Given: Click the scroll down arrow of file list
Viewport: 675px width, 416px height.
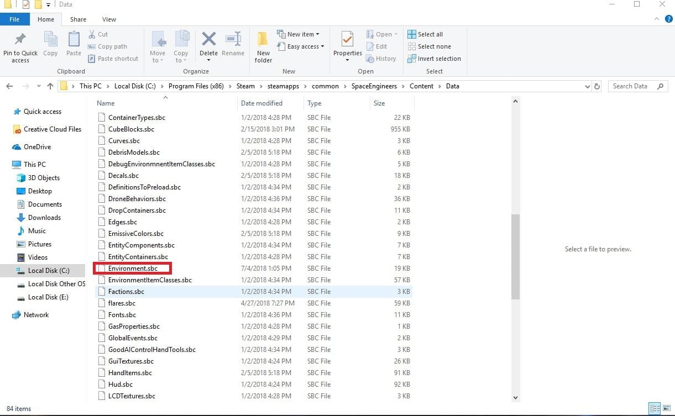Looking at the screenshot, I should [515, 397].
